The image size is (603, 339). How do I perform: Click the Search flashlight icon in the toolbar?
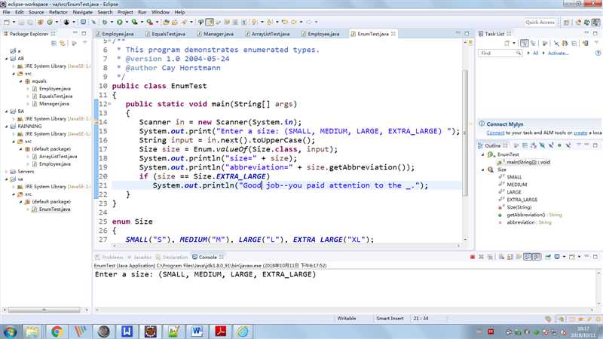point(185,22)
